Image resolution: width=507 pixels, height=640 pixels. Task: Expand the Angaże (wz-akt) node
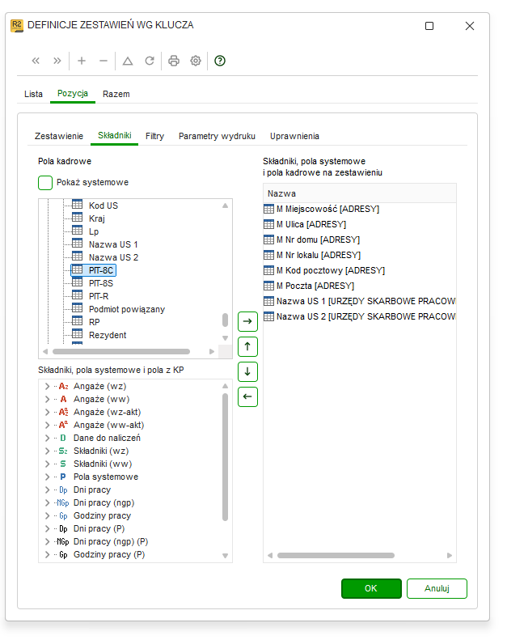pos(48,413)
